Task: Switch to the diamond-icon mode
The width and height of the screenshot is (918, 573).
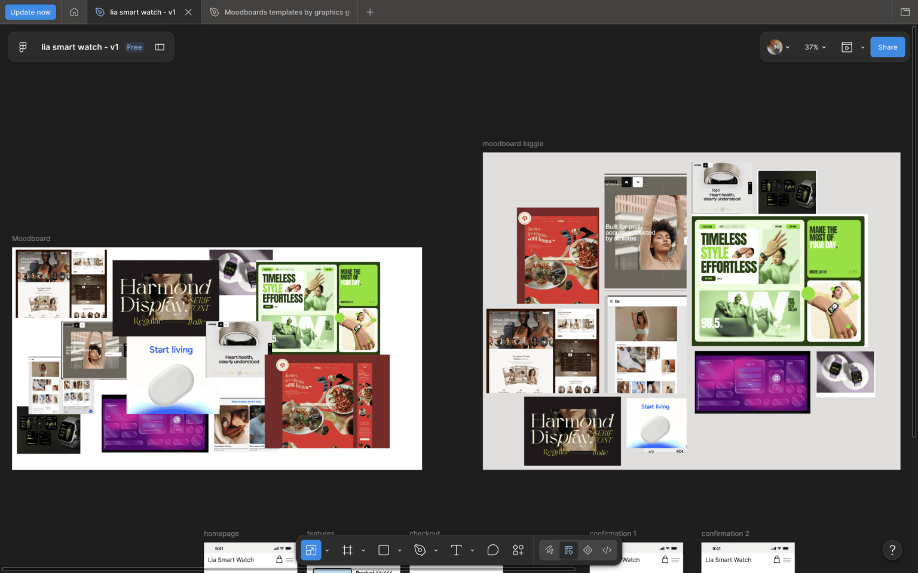Action: pos(587,550)
